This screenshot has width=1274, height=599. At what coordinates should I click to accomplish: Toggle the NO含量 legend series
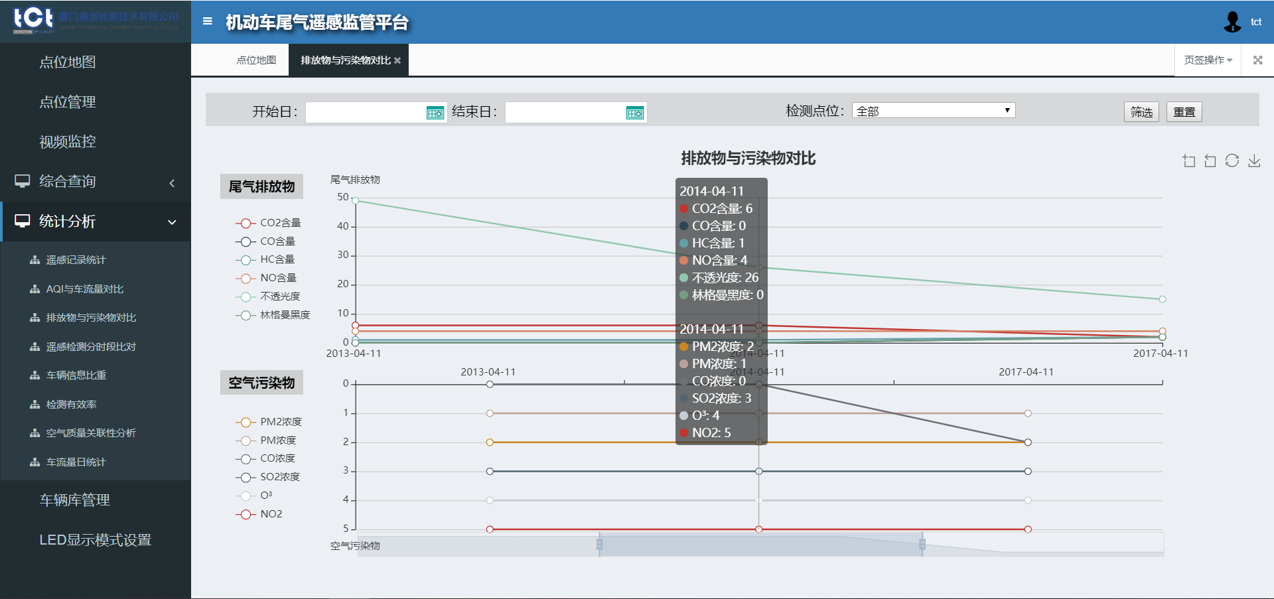click(x=266, y=278)
